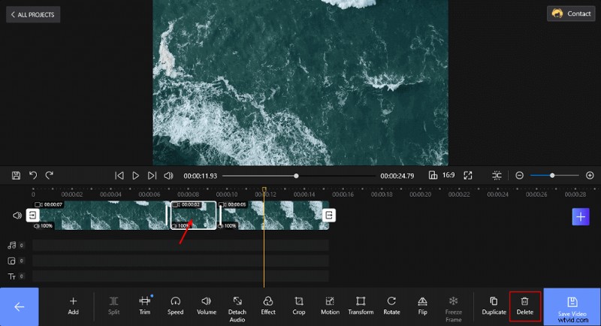Select the text track icon
601x326 pixels.
pyautogui.click(x=11, y=276)
